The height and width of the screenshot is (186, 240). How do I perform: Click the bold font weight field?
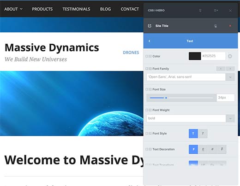(186, 118)
